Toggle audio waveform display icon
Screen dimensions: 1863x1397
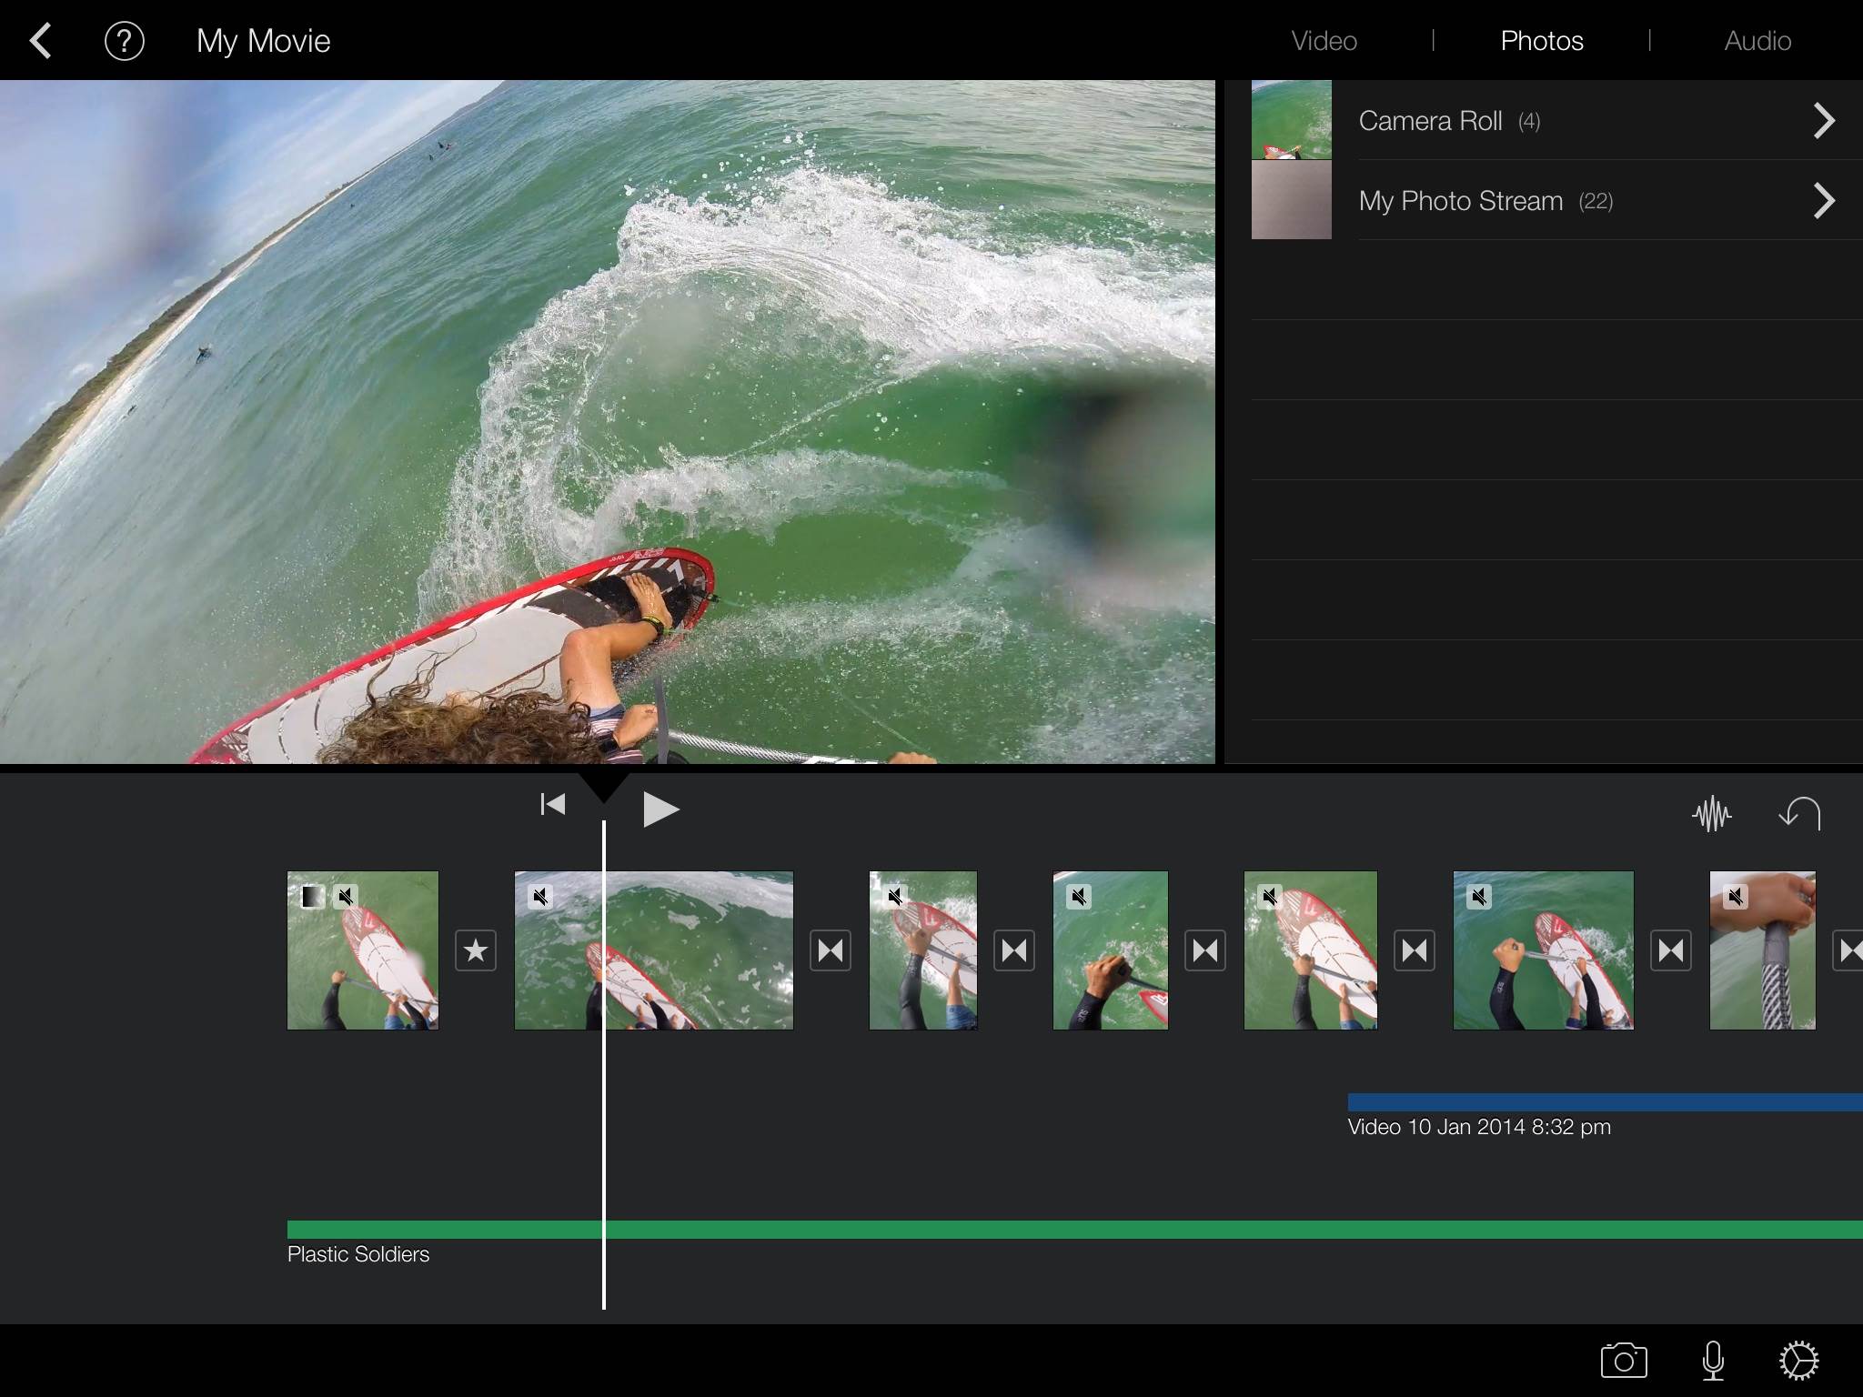point(1711,813)
